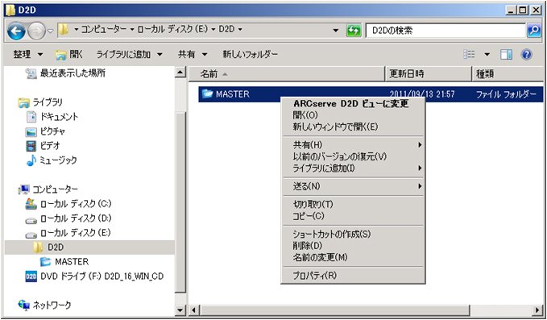Screen dimensions: 547x320
Task: Click MASTER folder icon in file list
Action: coord(207,94)
